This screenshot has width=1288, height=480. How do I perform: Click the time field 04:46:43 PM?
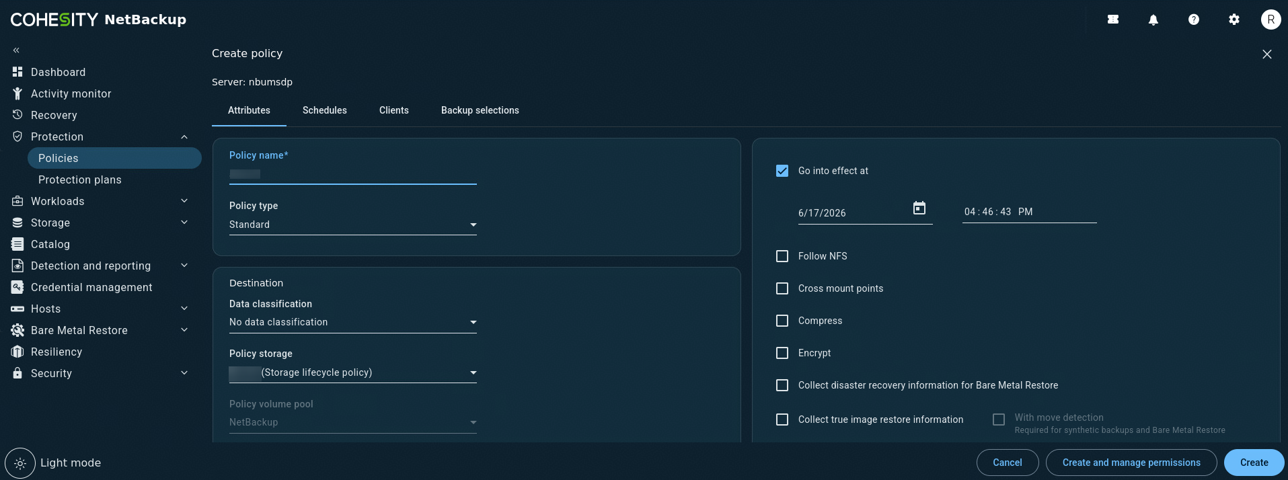coord(1030,212)
